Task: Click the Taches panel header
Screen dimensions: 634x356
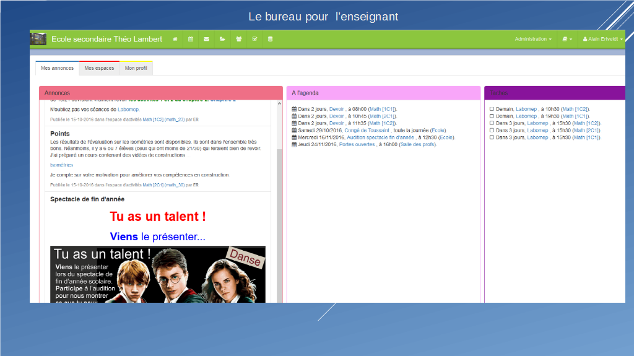Action: (x=555, y=93)
